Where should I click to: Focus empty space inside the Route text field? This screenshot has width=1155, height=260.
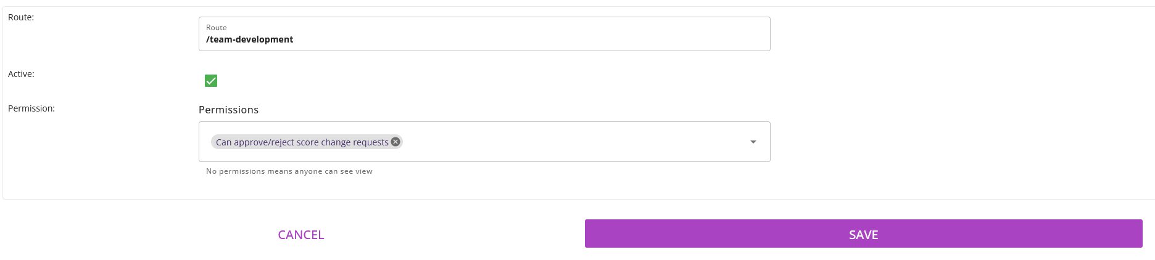pos(524,39)
